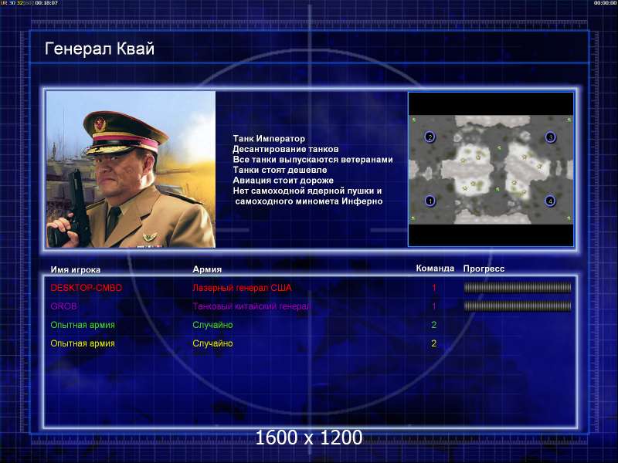This screenshot has width=618, height=463.
Task: Select the green 'Опытная армия' player
Action: pos(83,325)
